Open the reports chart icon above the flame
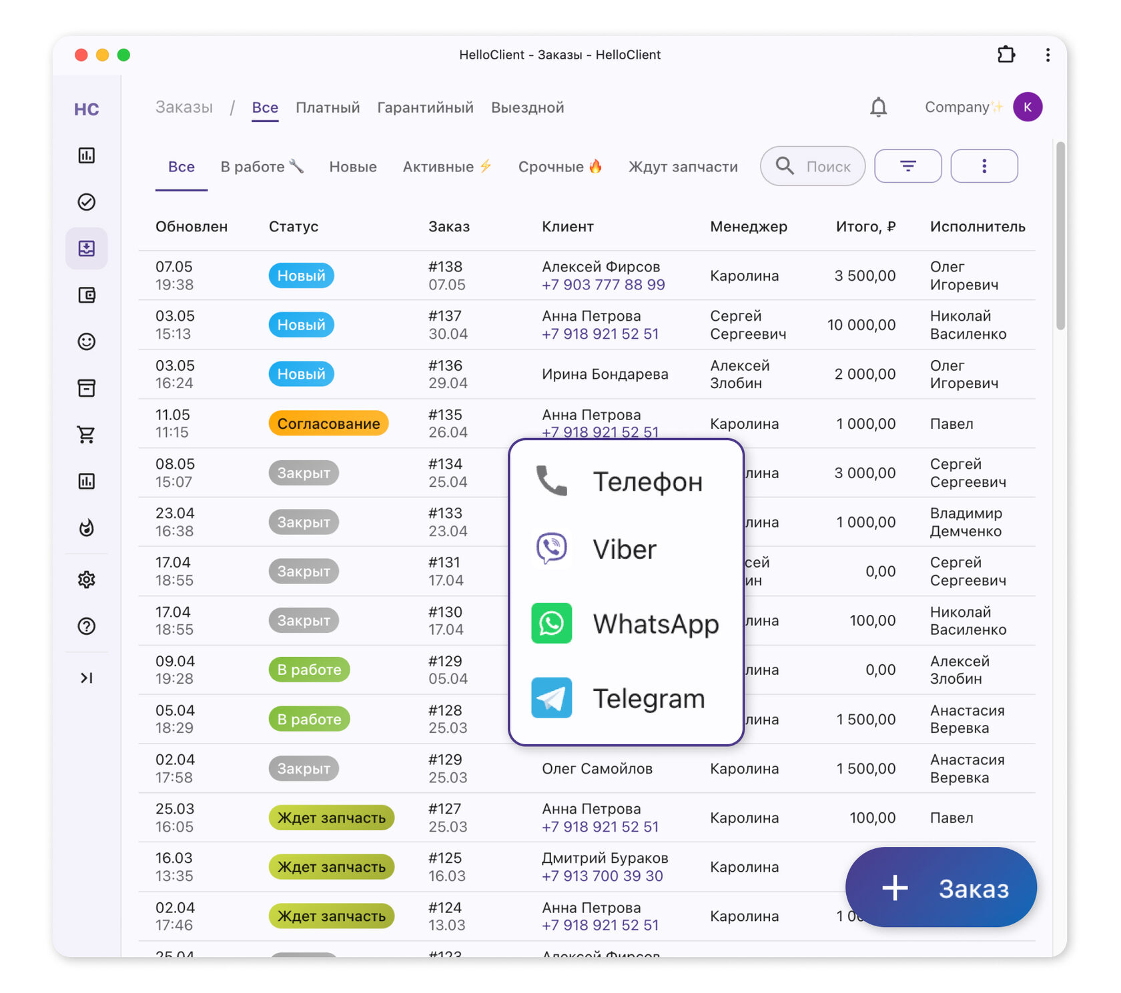The width and height of the screenshot is (1121, 993). pos(87,481)
